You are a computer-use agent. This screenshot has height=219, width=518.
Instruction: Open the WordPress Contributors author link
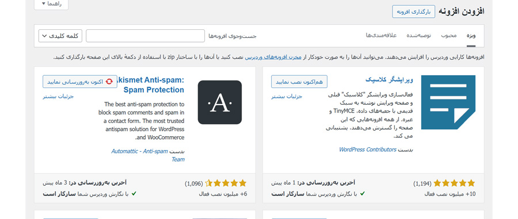(x=368, y=149)
